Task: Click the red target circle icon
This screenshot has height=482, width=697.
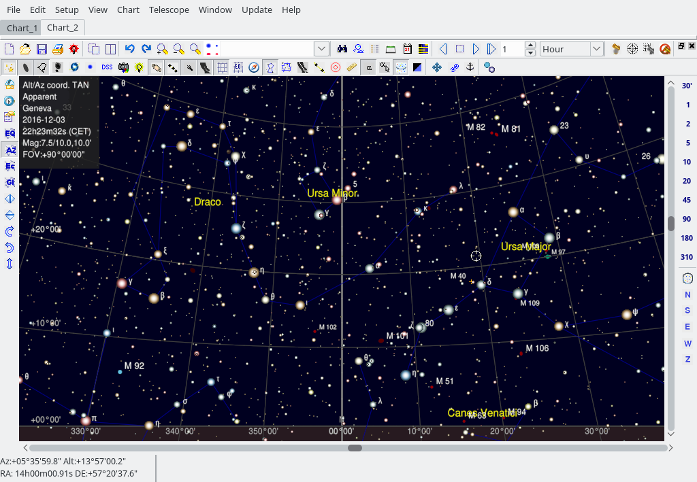Action: click(x=336, y=67)
